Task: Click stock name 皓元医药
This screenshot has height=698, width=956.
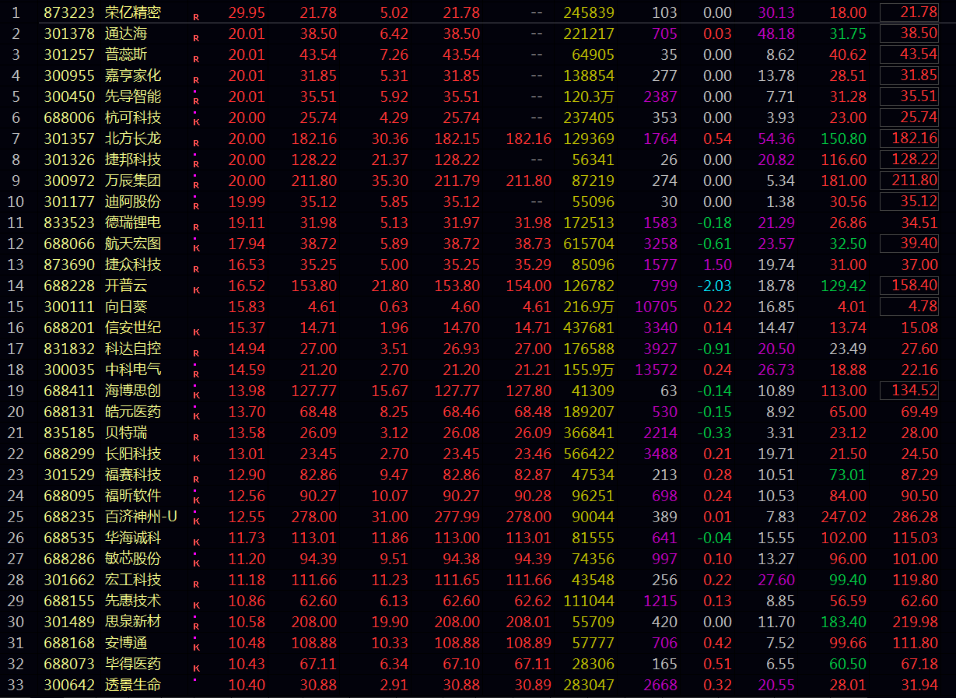Action: [x=134, y=412]
